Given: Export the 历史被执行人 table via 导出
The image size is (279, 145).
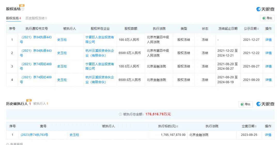Looking at the screenshot, I should (x=246, y=104).
